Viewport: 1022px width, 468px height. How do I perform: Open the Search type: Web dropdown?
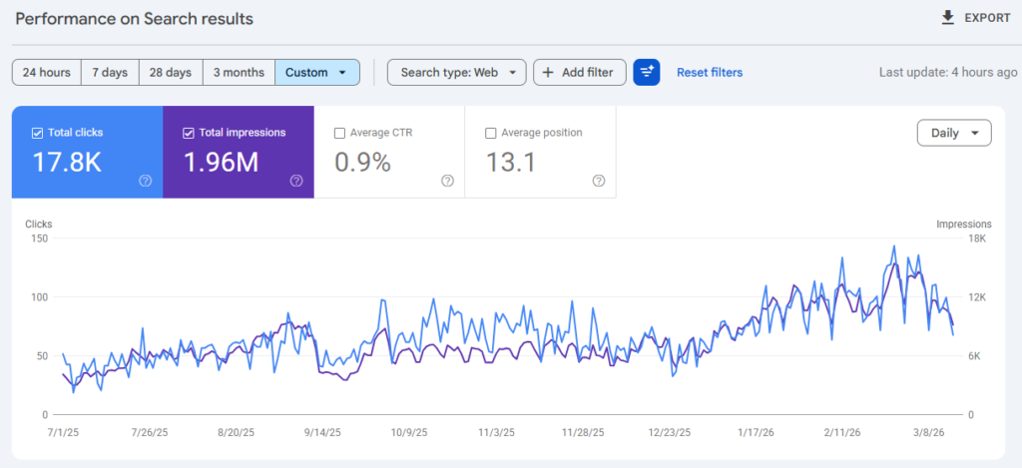click(456, 73)
